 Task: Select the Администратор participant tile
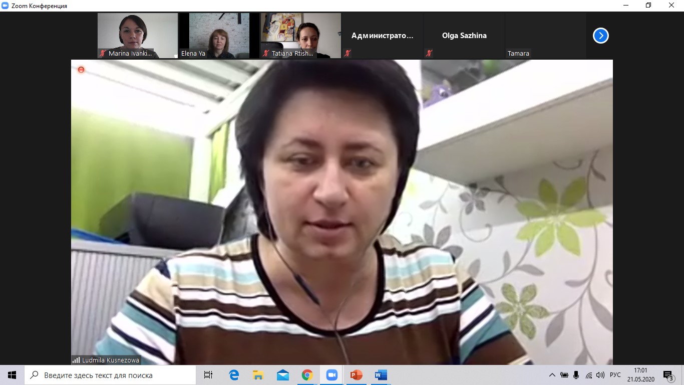click(x=383, y=36)
